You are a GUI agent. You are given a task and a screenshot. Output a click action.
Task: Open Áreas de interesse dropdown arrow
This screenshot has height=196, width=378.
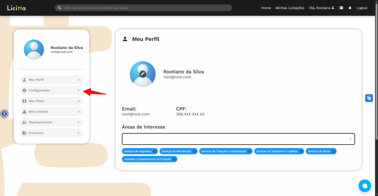[x=350, y=139]
